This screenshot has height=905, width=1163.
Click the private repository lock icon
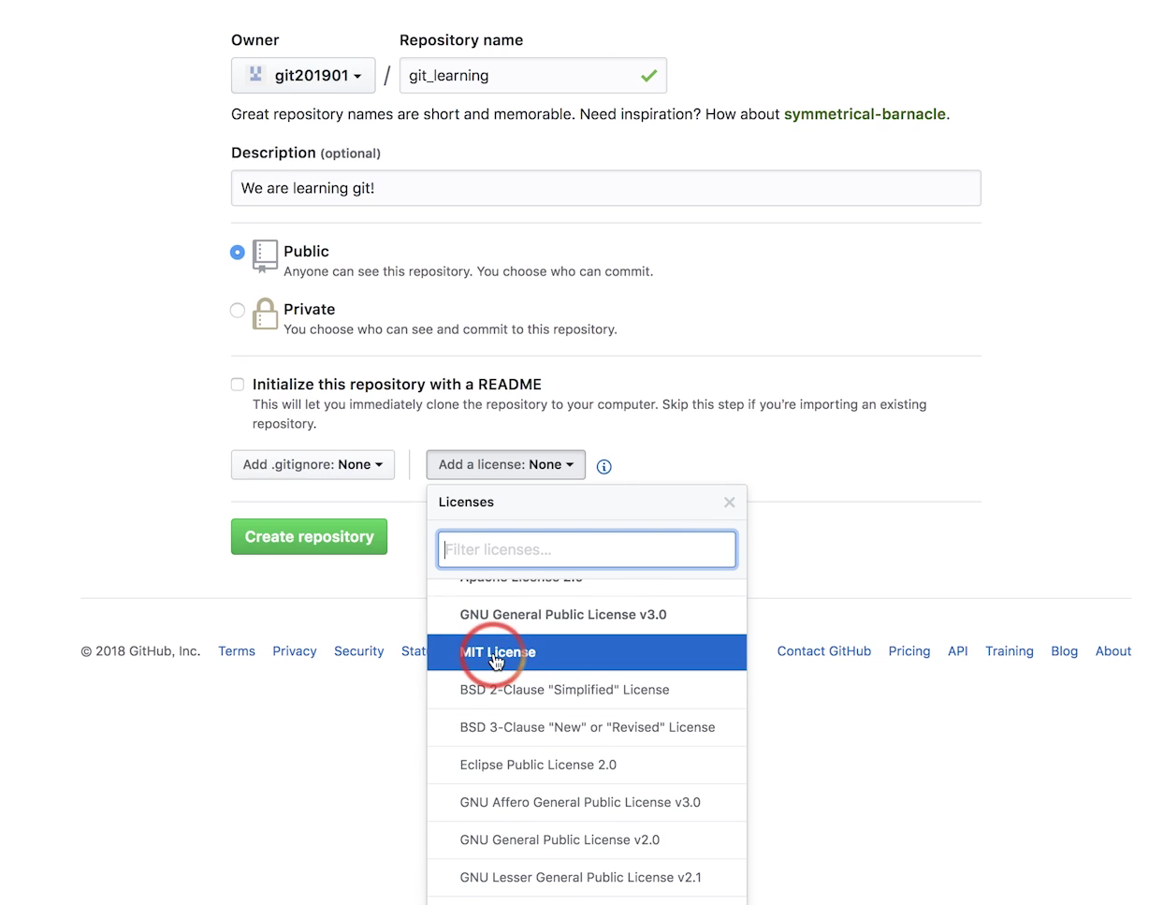point(265,314)
